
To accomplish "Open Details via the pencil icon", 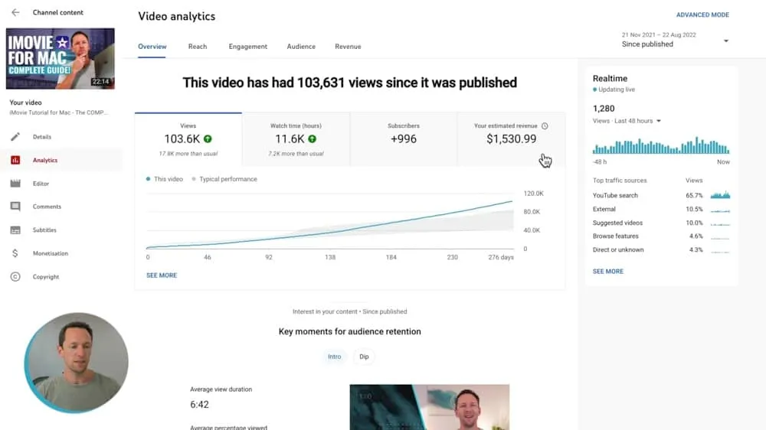I will (x=15, y=137).
